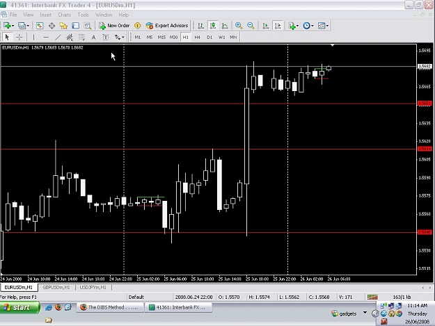Select the Vertical Line drawing tool
435x326 pixels.
pos(33,37)
